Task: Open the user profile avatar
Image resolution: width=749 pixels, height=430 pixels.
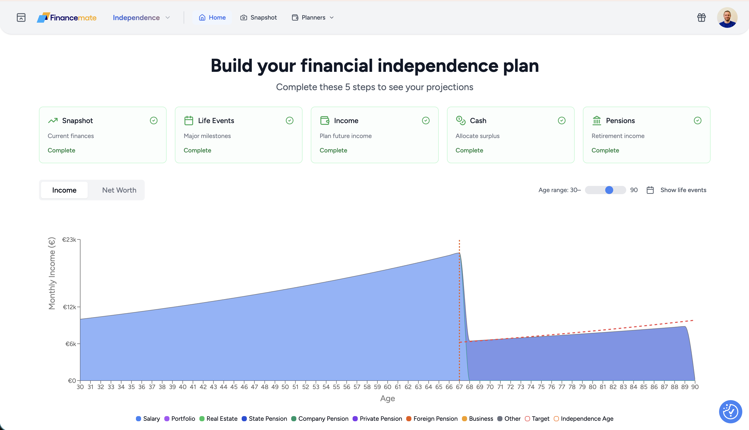Action: coord(727,18)
